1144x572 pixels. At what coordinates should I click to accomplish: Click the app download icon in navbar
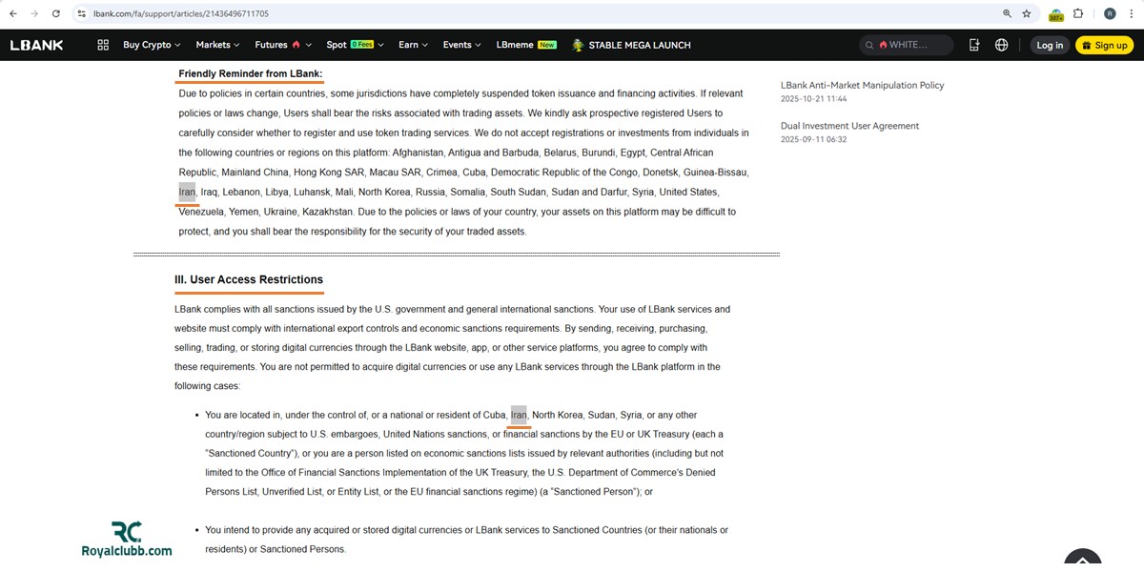tap(973, 45)
